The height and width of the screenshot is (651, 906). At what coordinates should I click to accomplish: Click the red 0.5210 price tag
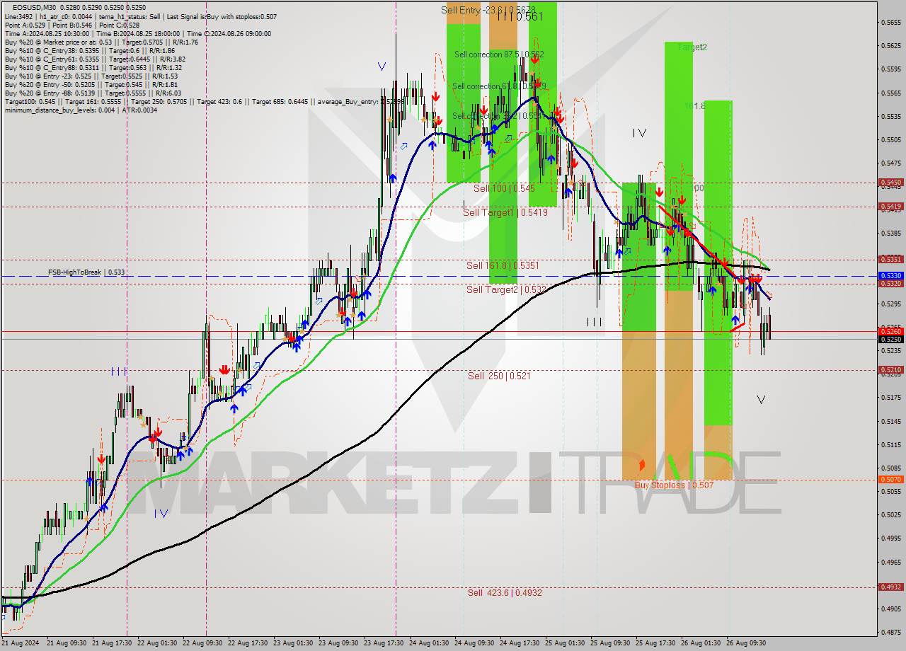(x=890, y=369)
